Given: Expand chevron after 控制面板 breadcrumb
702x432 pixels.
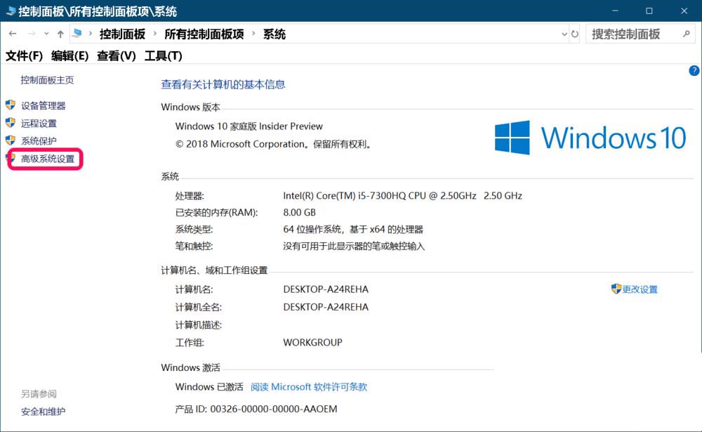Looking at the screenshot, I should click(x=155, y=34).
